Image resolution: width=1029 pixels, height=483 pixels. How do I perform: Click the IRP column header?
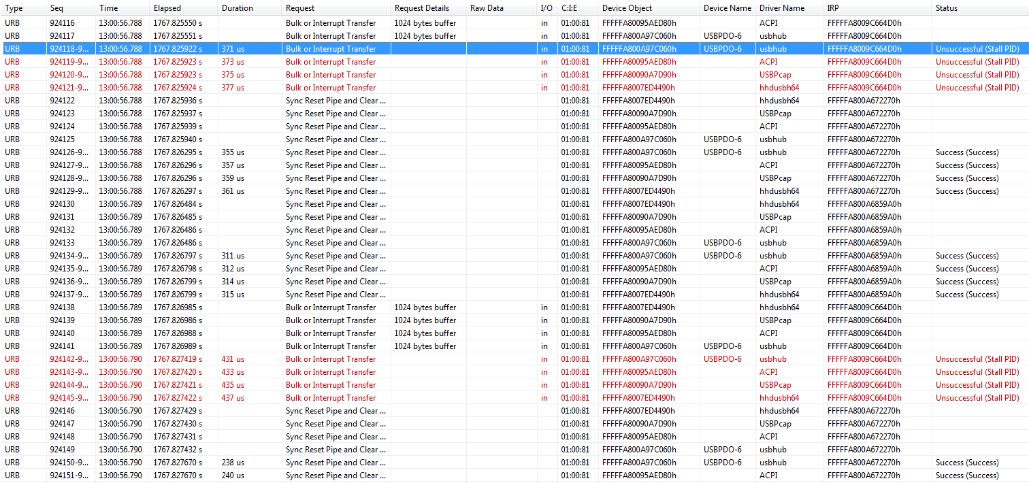[878, 8]
